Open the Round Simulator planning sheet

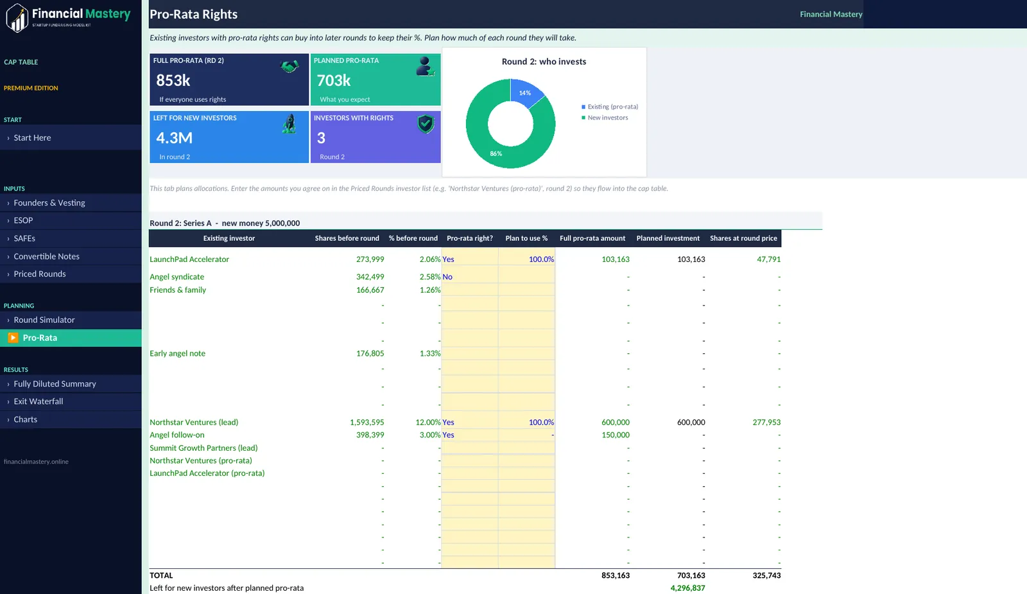71,320
